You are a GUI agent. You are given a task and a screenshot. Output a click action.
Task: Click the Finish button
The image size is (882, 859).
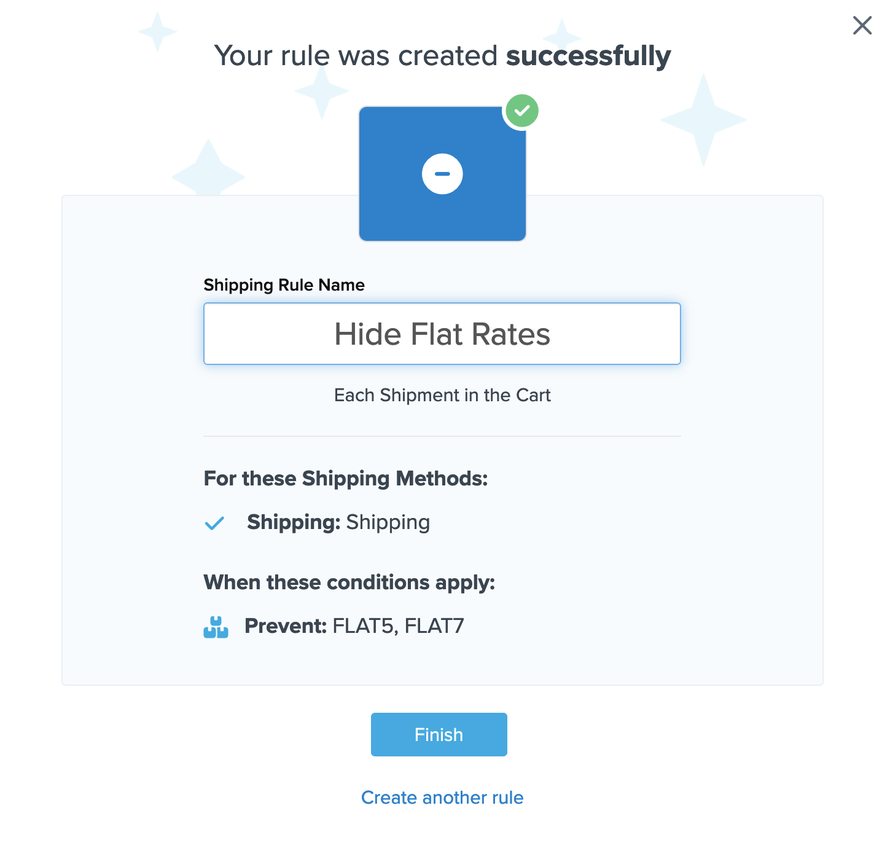439,734
